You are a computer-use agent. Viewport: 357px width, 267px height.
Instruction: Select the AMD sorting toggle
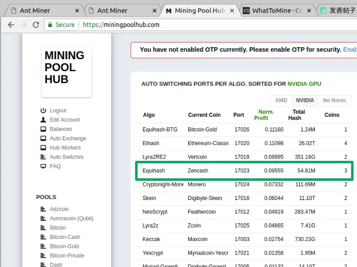coord(281,100)
